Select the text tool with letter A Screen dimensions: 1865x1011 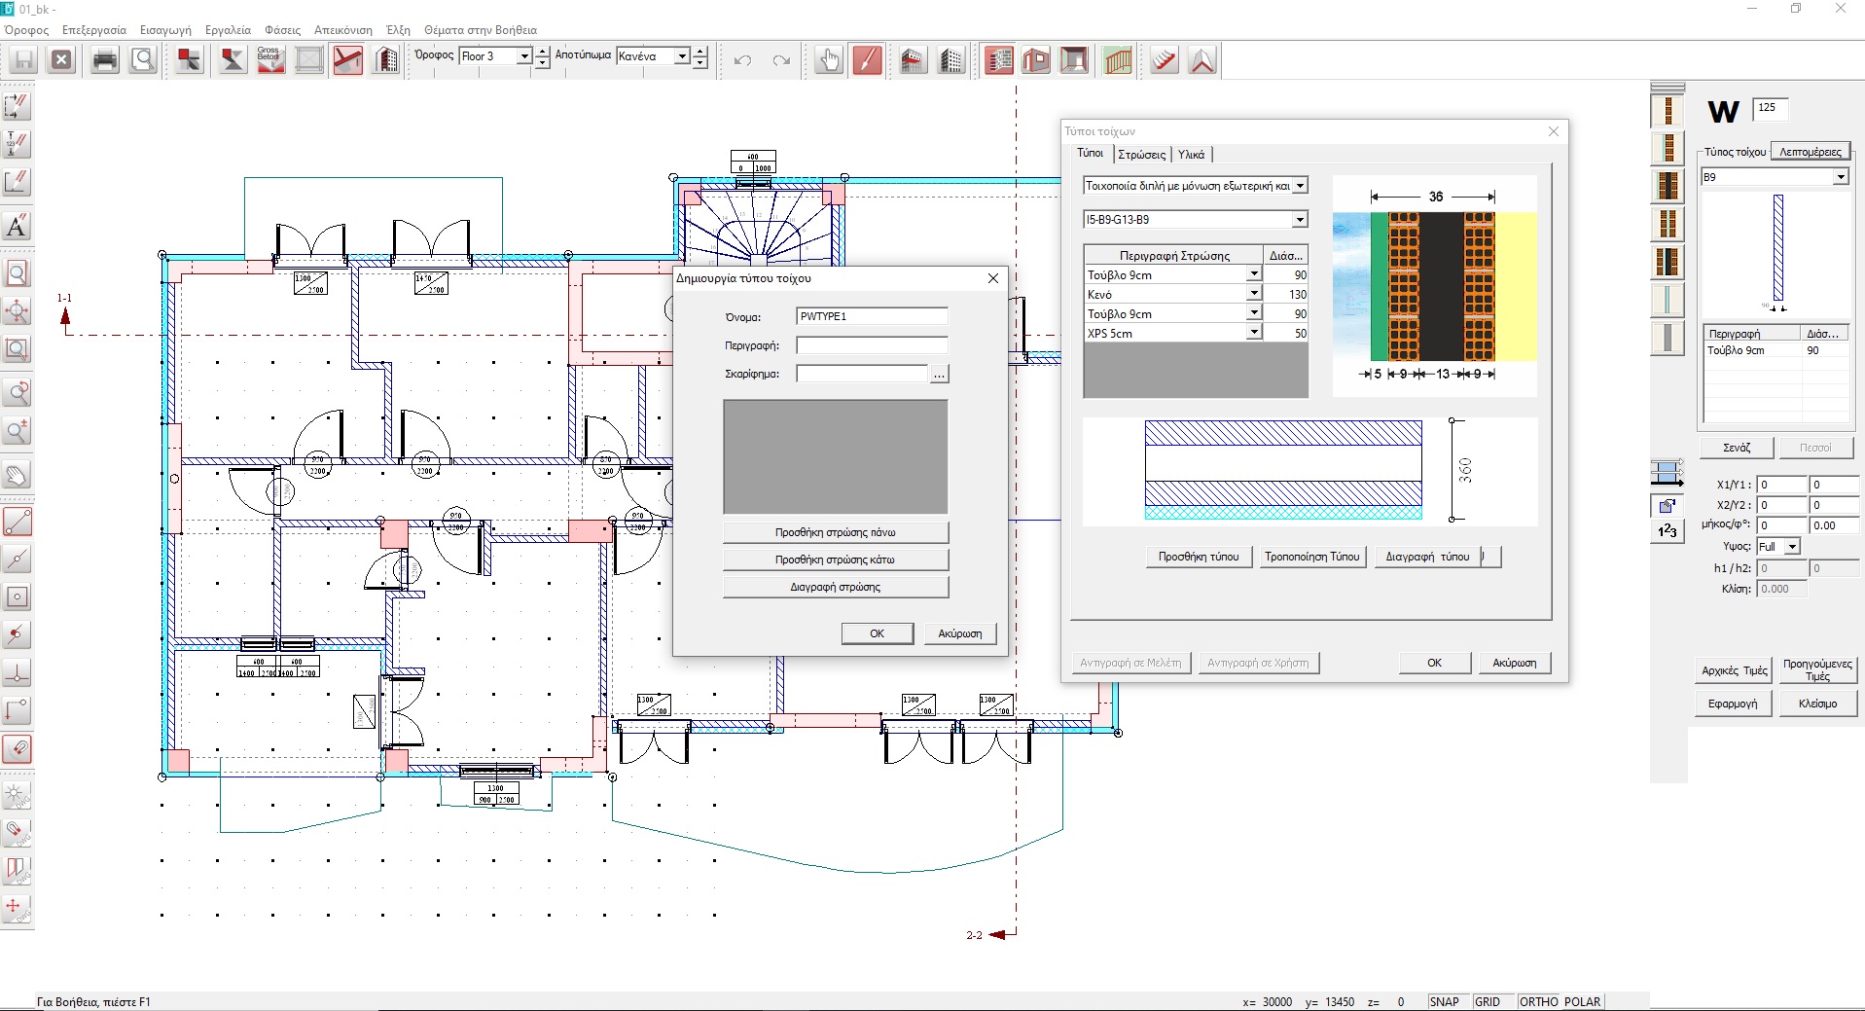(17, 227)
